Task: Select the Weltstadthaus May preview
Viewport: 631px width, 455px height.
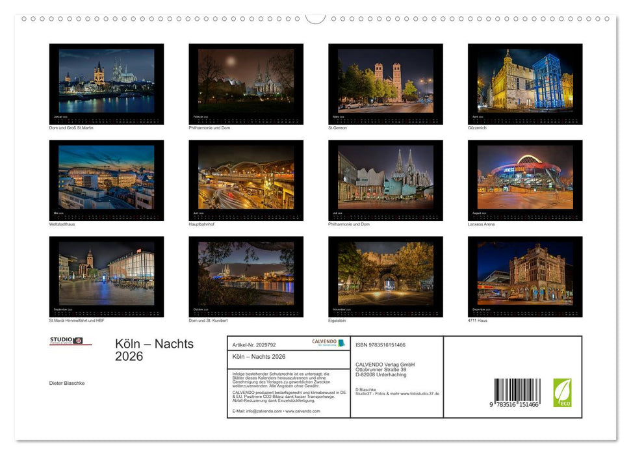Action: (x=105, y=180)
